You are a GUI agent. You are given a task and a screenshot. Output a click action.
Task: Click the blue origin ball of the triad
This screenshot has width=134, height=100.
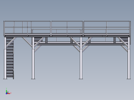[x=6, y=94]
